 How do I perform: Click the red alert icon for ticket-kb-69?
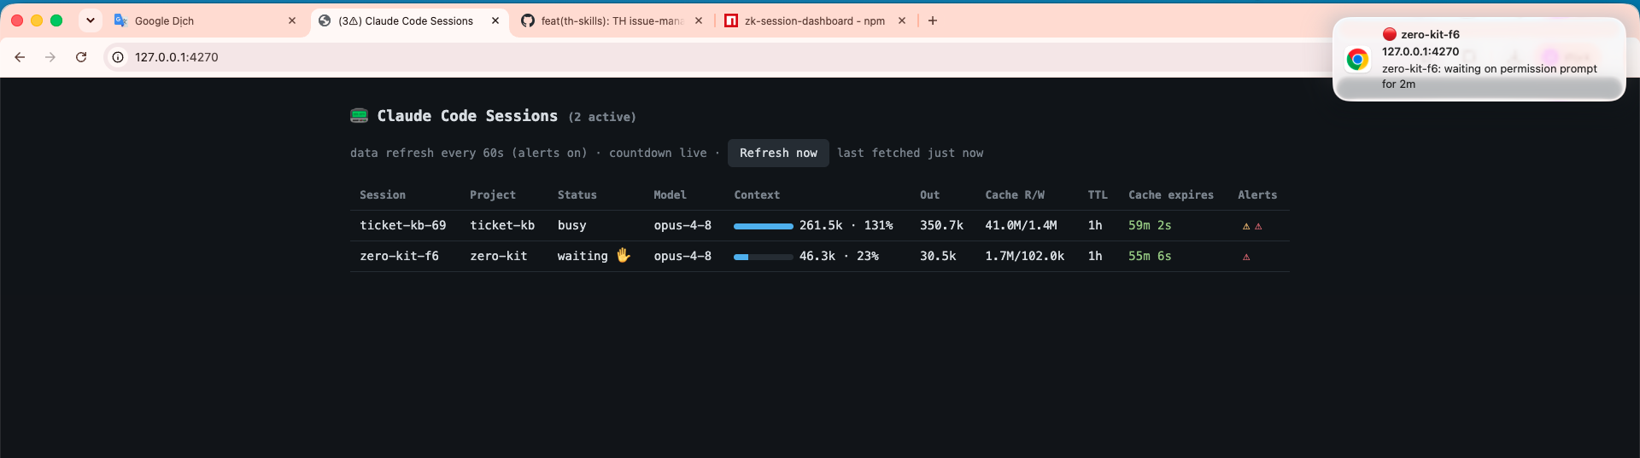click(1258, 226)
